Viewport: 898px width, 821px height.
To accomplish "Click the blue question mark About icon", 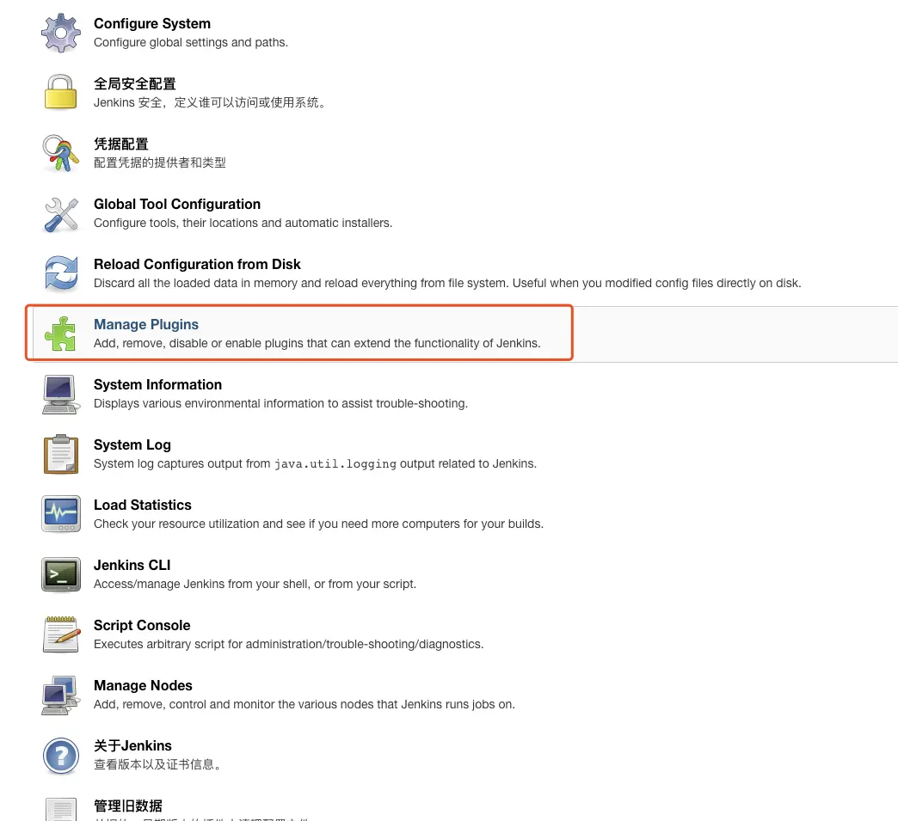I will click(x=61, y=756).
